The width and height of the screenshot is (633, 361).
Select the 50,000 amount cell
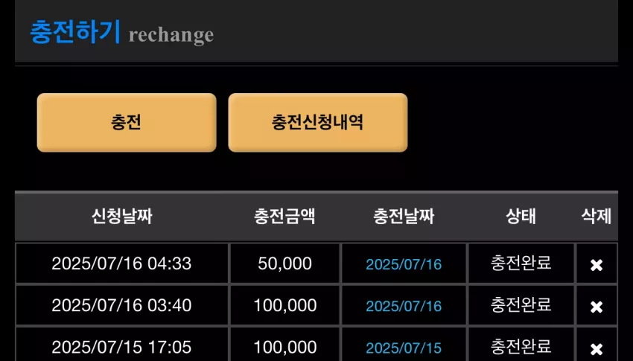tap(284, 263)
